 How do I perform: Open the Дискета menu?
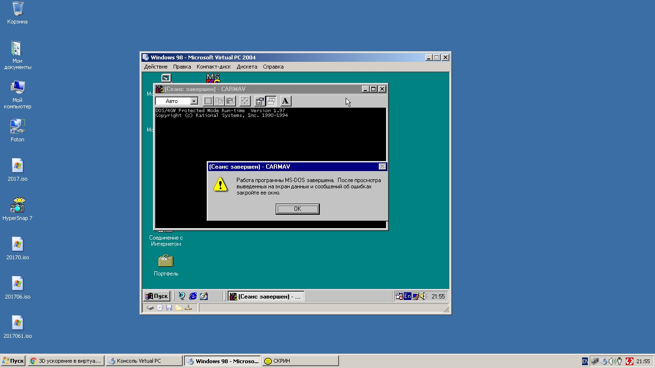pyautogui.click(x=247, y=67)
